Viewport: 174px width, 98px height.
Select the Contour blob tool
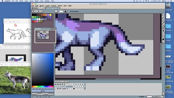(163, 39)
